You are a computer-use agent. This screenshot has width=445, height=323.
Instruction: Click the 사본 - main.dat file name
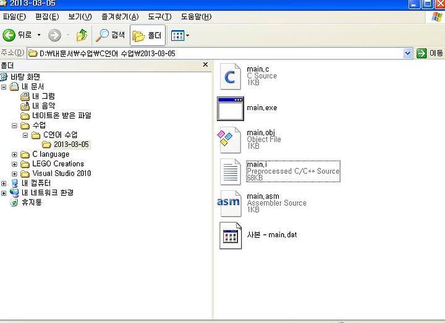pyautogui.click(x=272, y=235)
